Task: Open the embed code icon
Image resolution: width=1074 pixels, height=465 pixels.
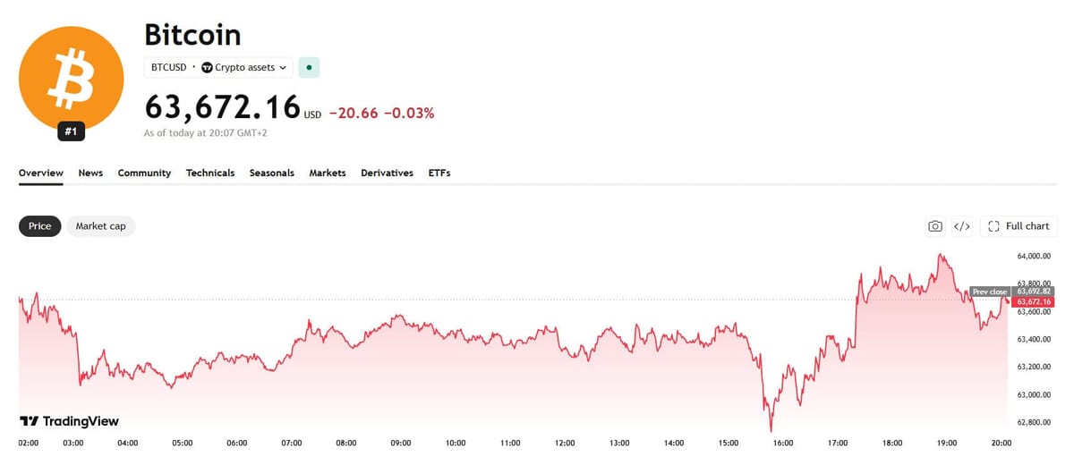Action: click(x=962, y=226)
